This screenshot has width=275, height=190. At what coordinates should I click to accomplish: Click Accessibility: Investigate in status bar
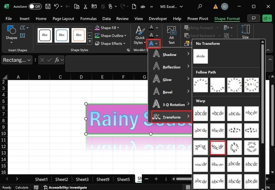pos(65,188)
